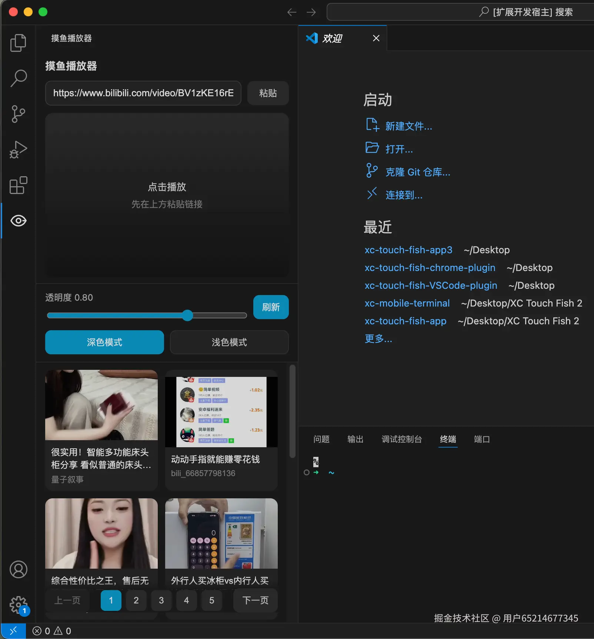594x639 pixels.
Task: Click the 连接到... link
Action: (x=404, y=195)
